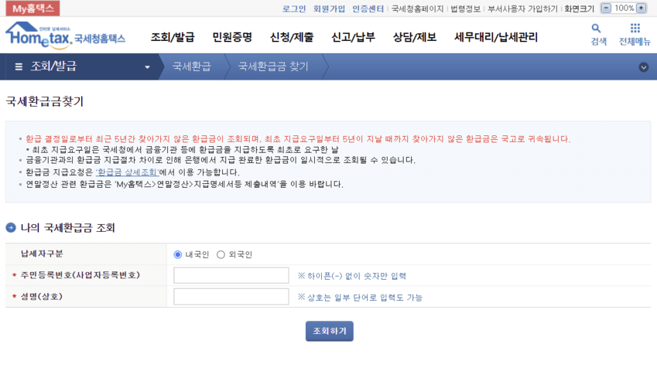
Task: Click the 검색 magnifier icon
Action: (596, 29)
